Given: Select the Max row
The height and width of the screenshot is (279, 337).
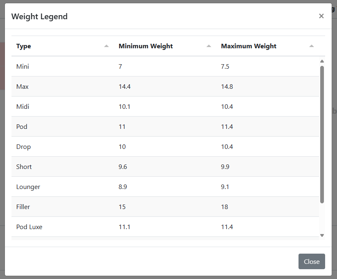Looking at the screenshot, I should tap(165, 86).
